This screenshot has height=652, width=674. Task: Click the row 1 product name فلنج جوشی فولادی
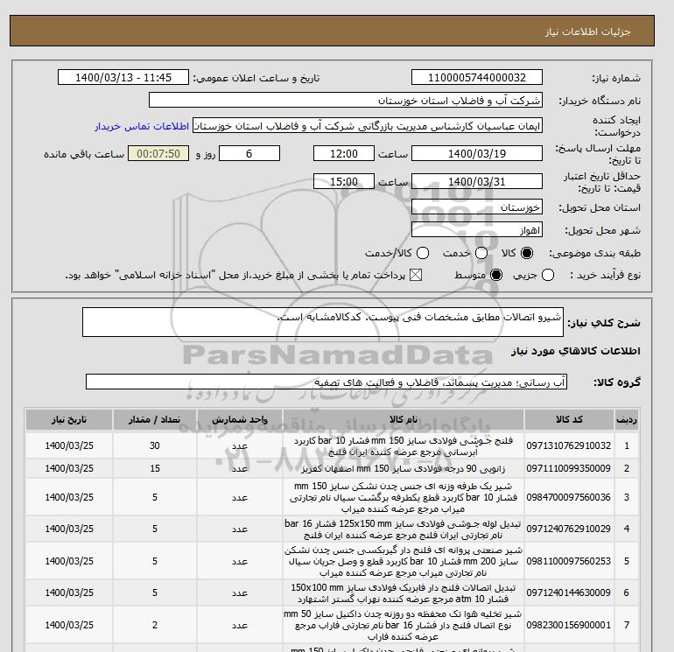point(404,446)
